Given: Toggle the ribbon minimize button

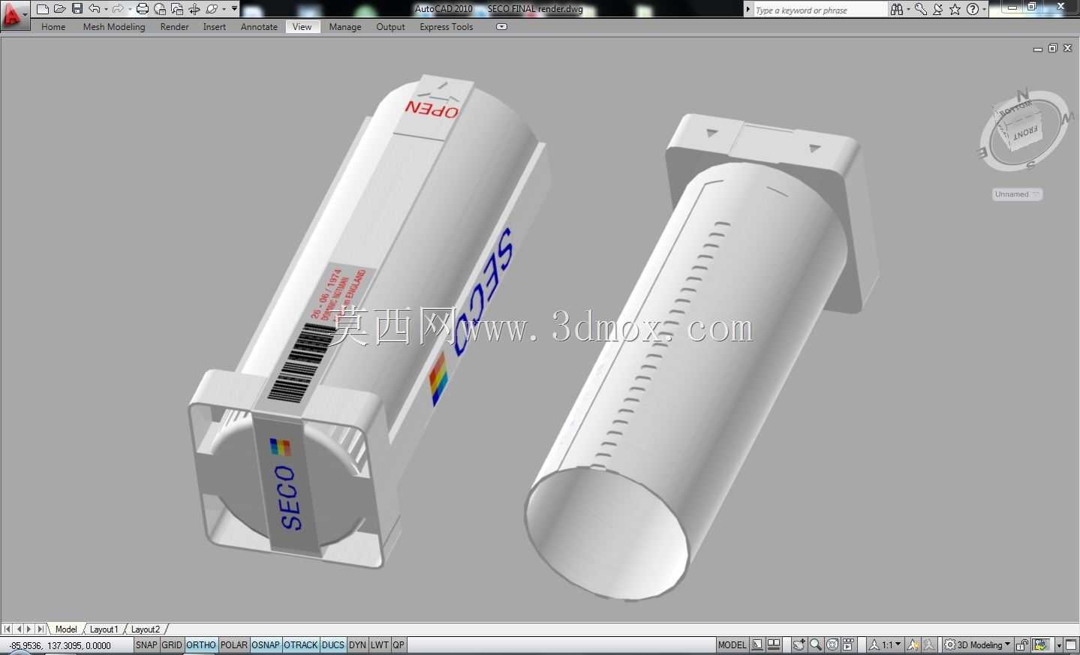Looking at the screenshot, I should tap(501, 27).
